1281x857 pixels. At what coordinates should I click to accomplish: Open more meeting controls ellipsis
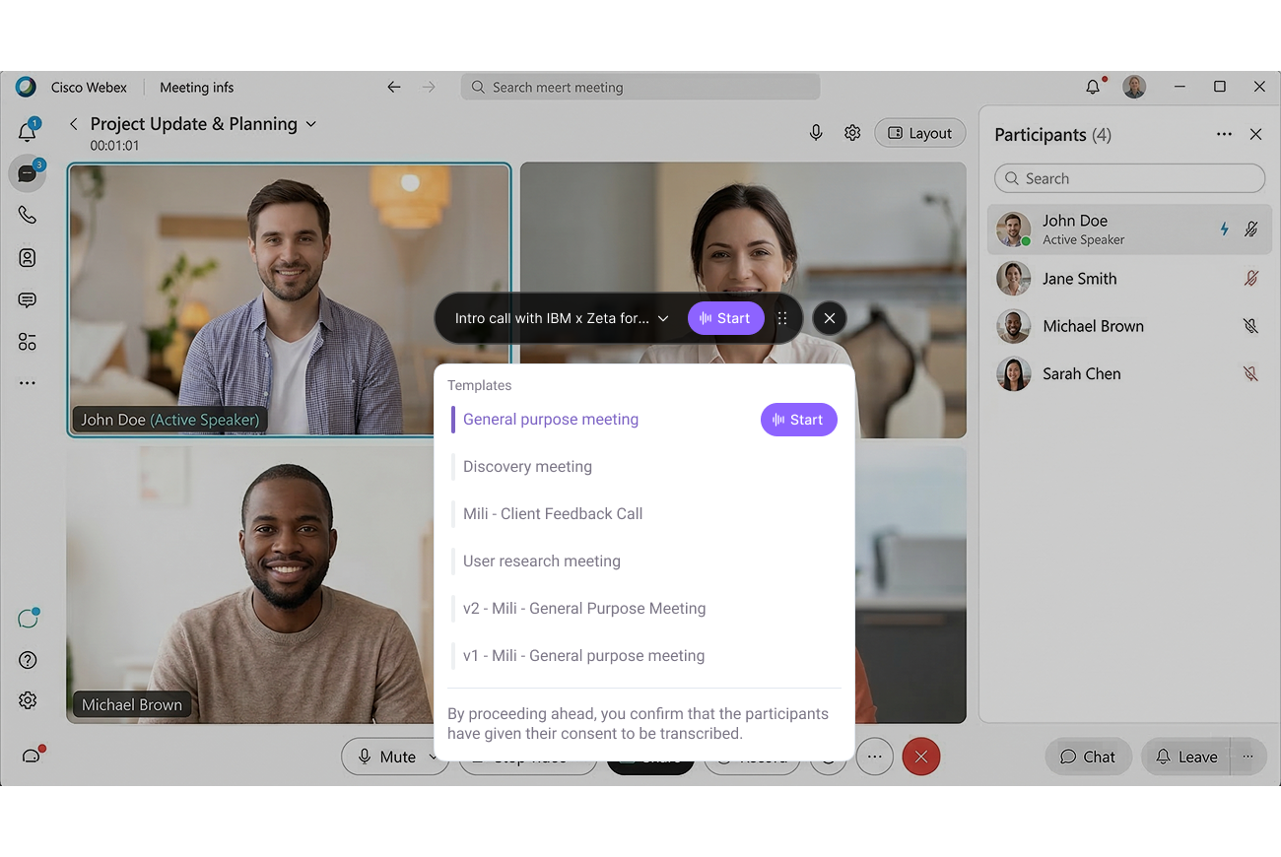(874, 757)
